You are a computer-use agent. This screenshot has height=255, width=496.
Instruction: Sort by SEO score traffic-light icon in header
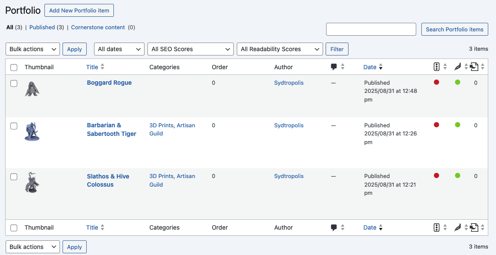tap(436, 67)
